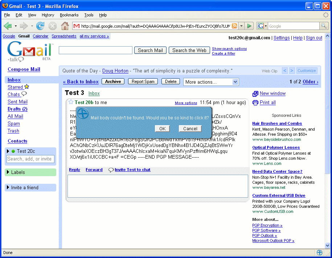Click next web clip arrow

click(x=292, y=71)
